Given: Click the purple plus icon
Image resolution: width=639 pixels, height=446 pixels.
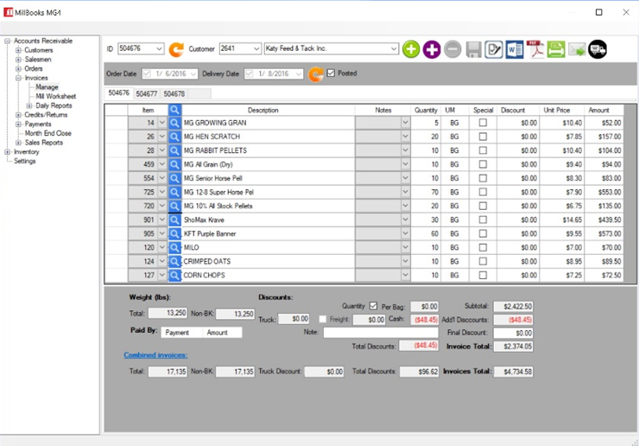Looking at the screenshot, I should tap(432, 49).
